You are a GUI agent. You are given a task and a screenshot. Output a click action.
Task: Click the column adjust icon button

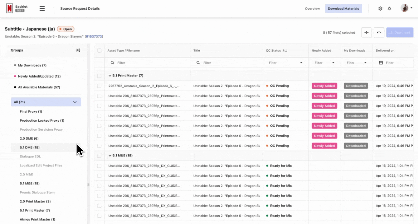[367, 32]
